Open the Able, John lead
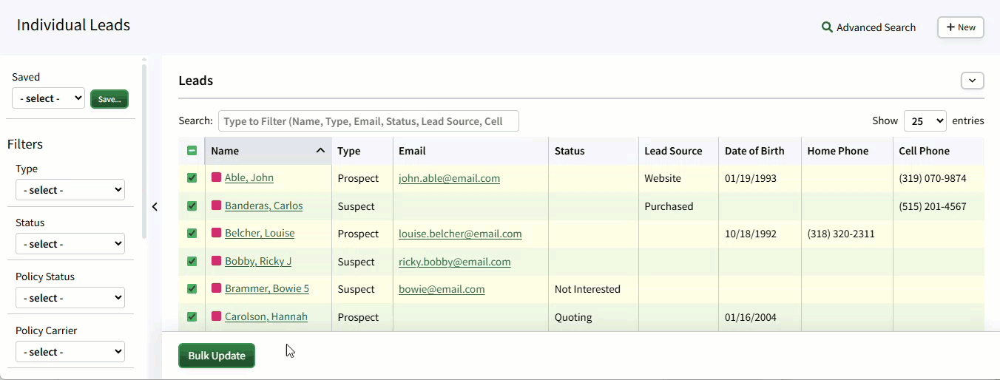Viewport: 1000px width, 380px height. (249, 177)
